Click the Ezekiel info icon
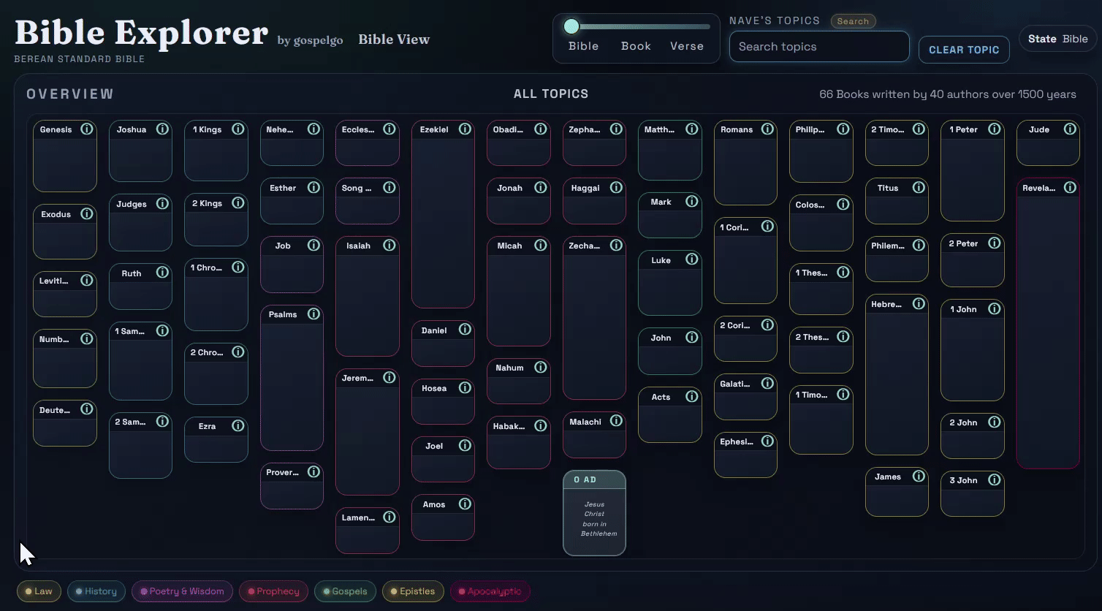Image resolution: width=1102 pixels, height=611 pixels. click(465, 129)
